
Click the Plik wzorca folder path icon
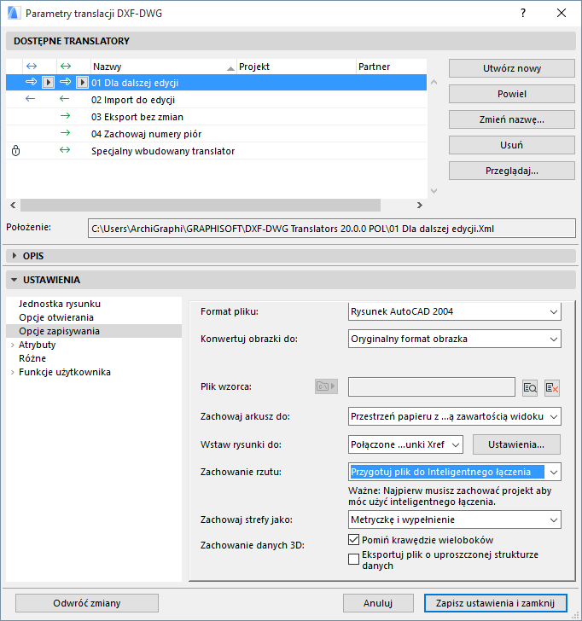(326, 386)
